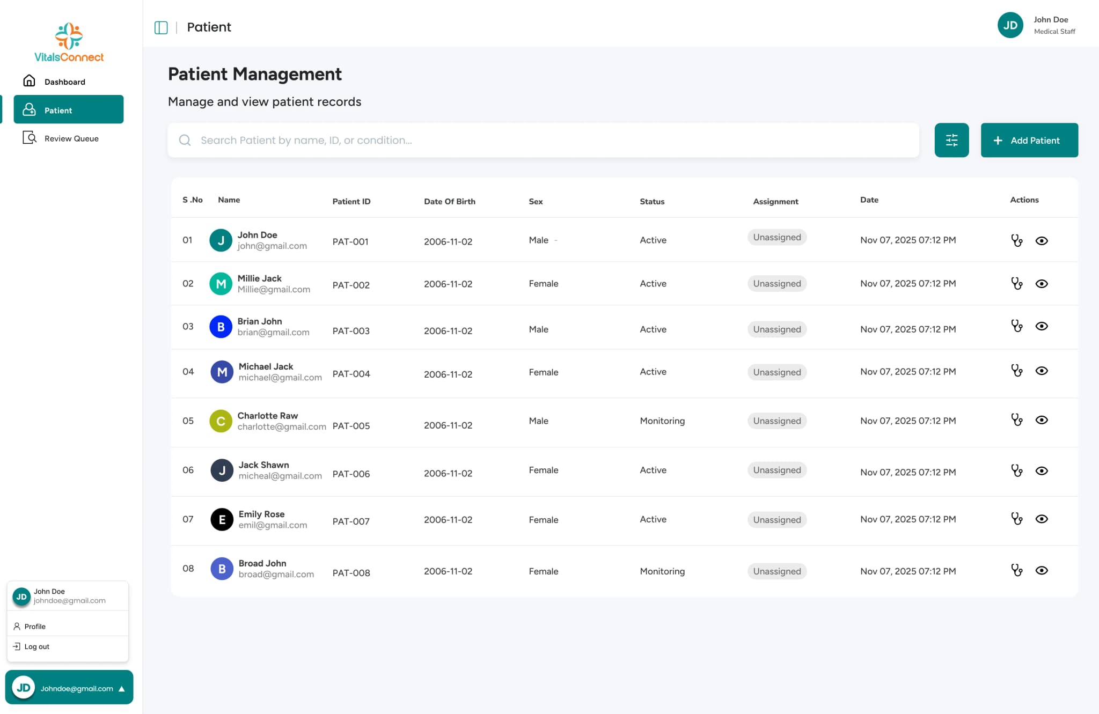
Task: Focus the Search Patient input field
Action: coord(543,140)
